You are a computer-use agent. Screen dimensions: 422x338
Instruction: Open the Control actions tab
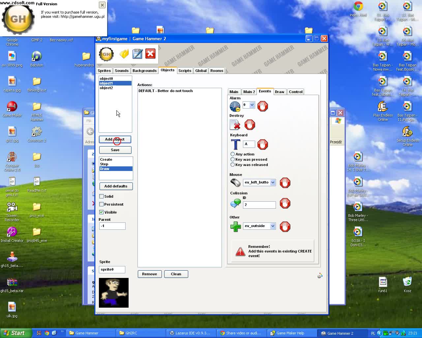pyautogui.click(x=295, y=92)
